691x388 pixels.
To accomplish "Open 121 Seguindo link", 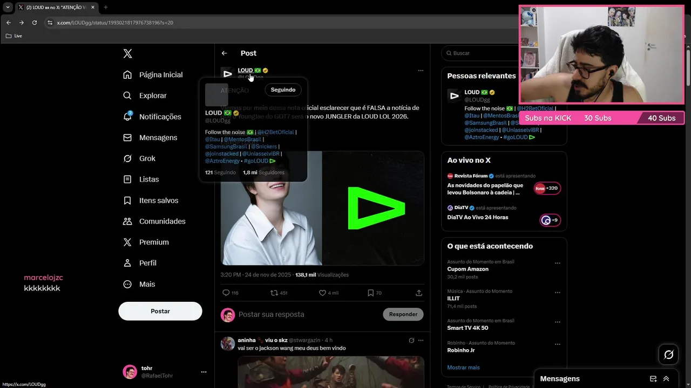I will coord(220,172).
